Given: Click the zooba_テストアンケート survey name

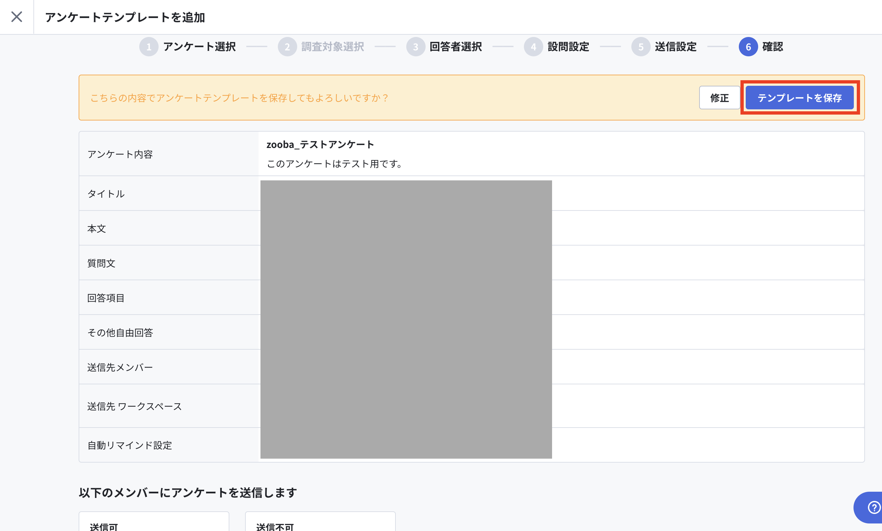Looking at the screenshot, I should click(x=320, y=144).
